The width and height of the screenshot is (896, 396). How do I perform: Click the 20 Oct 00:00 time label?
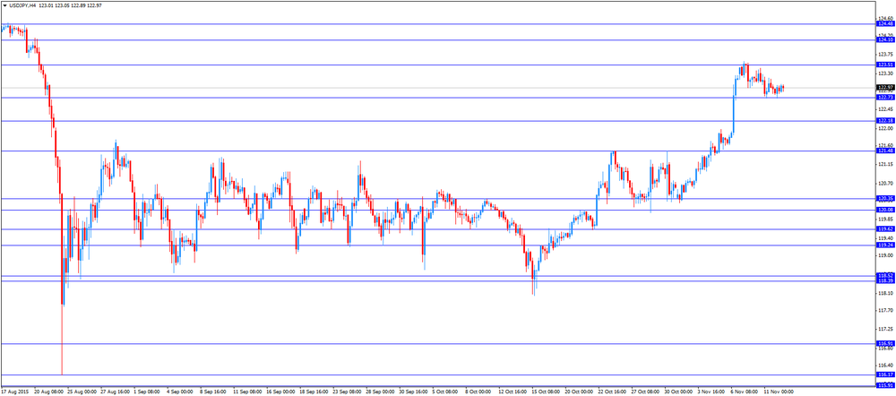tap(579, 392)
